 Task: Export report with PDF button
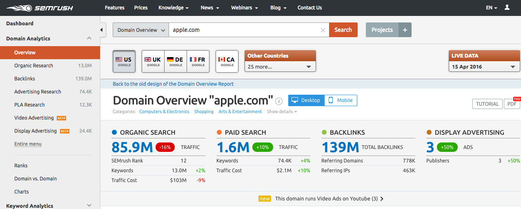coord(512,104)
